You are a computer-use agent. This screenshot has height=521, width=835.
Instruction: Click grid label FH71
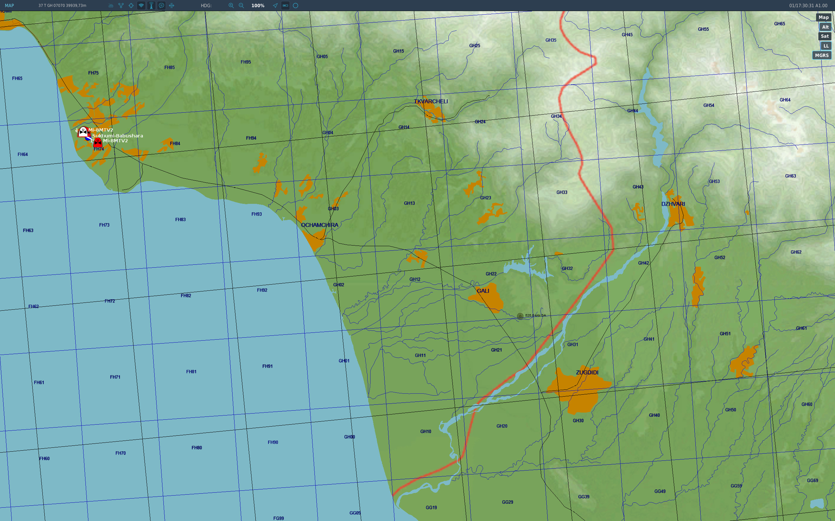click(115, 377)
